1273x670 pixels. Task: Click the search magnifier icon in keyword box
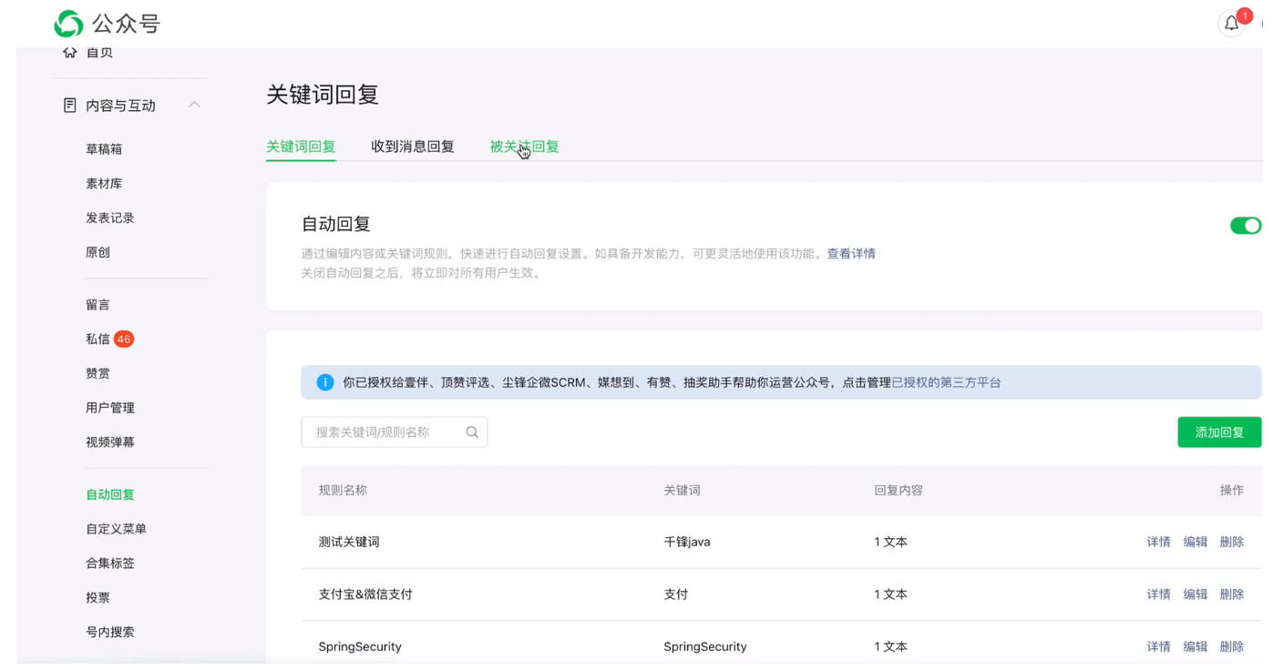click(x=472, y=432)
